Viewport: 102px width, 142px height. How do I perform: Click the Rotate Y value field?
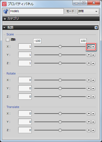25,88
